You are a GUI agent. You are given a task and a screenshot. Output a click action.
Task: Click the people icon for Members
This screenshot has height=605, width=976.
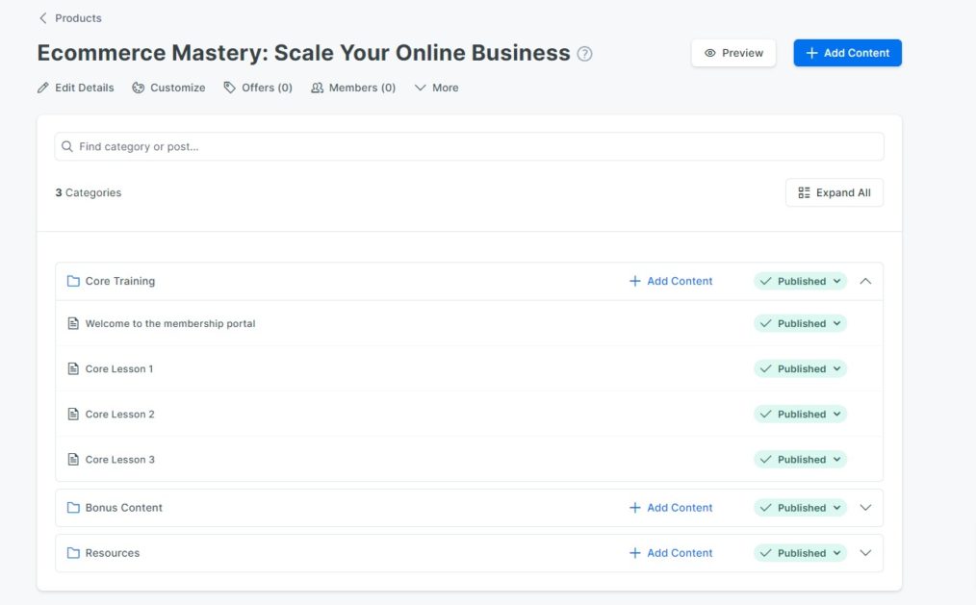tap(318, 88)
